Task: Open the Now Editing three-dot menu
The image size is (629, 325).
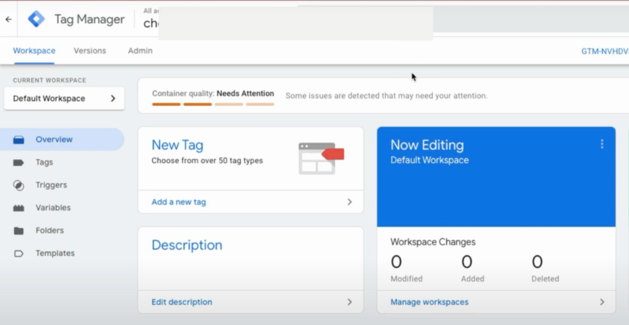Action: pyautogui.click(x=602, y=144)
